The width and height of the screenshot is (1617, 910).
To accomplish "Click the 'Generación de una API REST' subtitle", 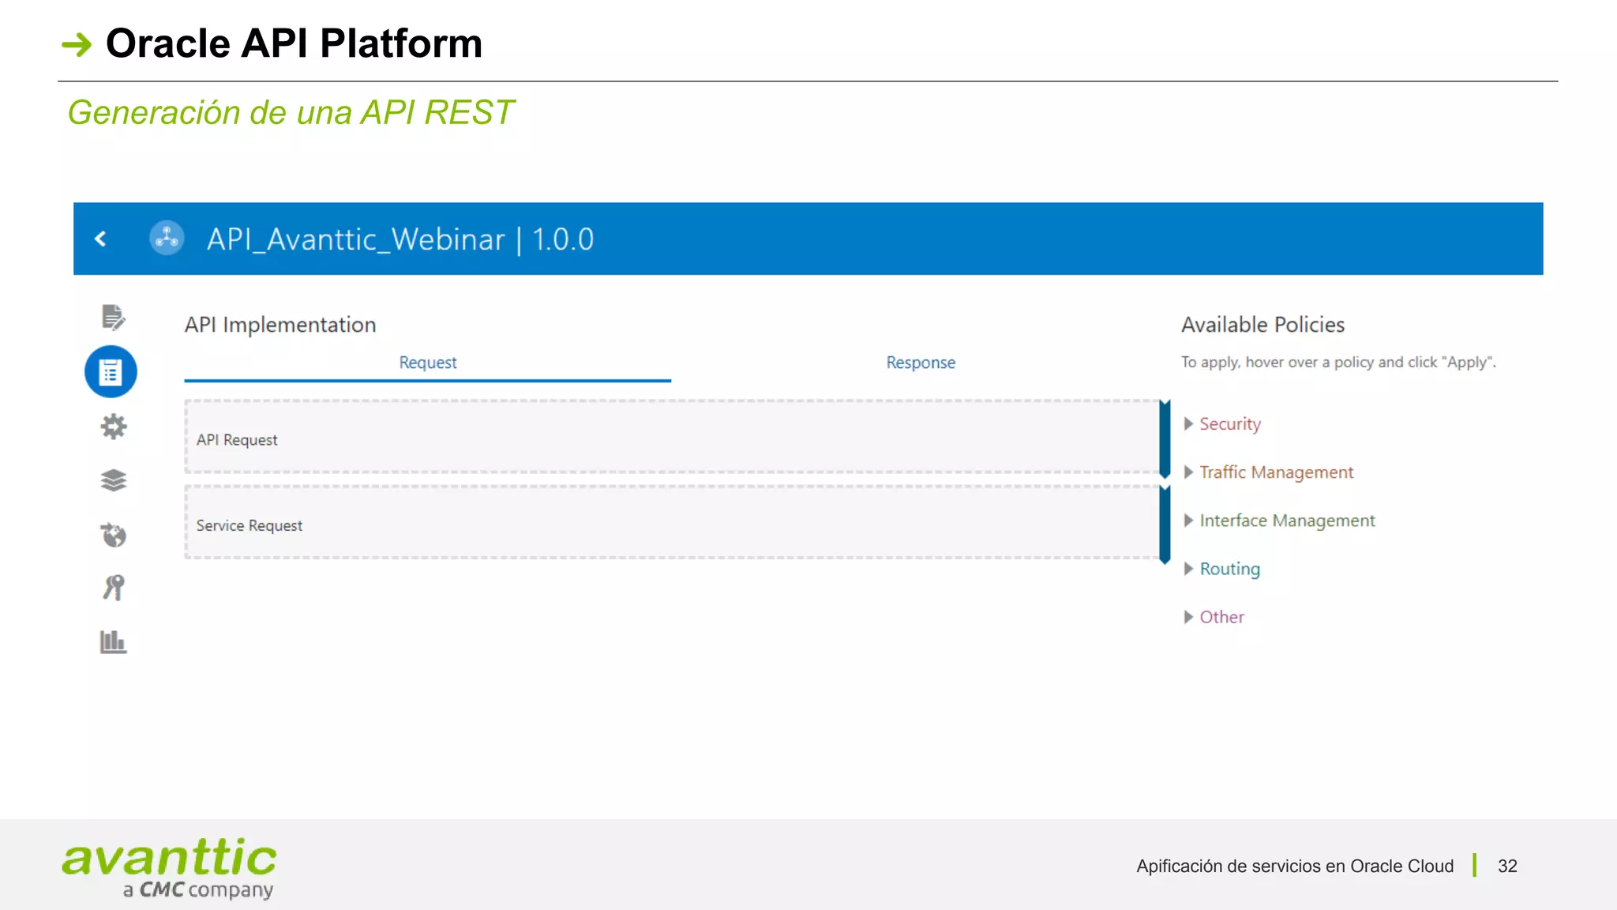I will (x=291, y=113).
